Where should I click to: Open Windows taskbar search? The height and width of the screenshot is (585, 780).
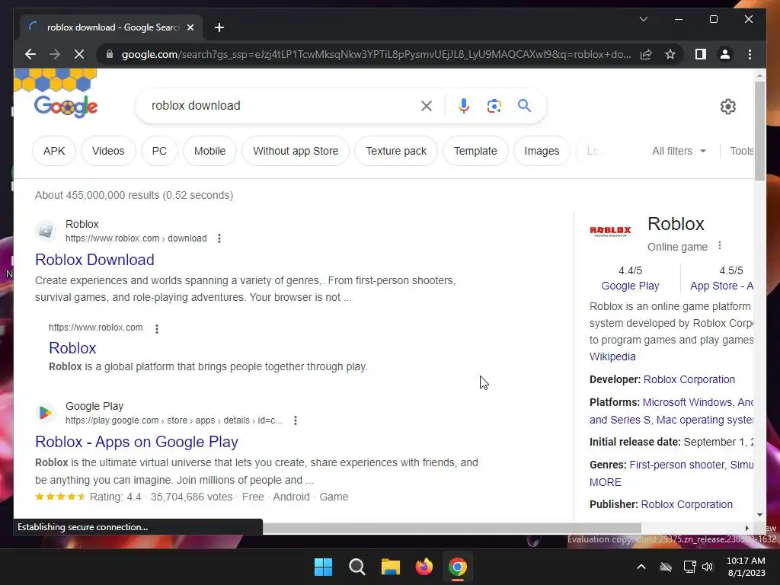(x=357, y=567)
